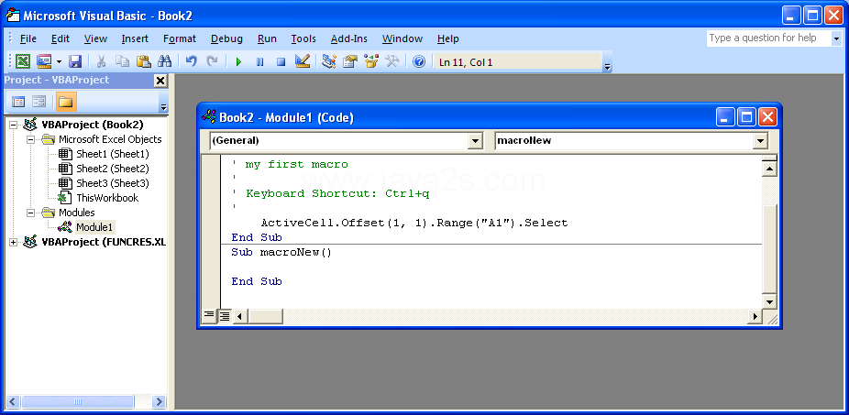Select Microsoft Excel Objects folder label
This screenshot has width=849, height=415.
tap(110, 139)
